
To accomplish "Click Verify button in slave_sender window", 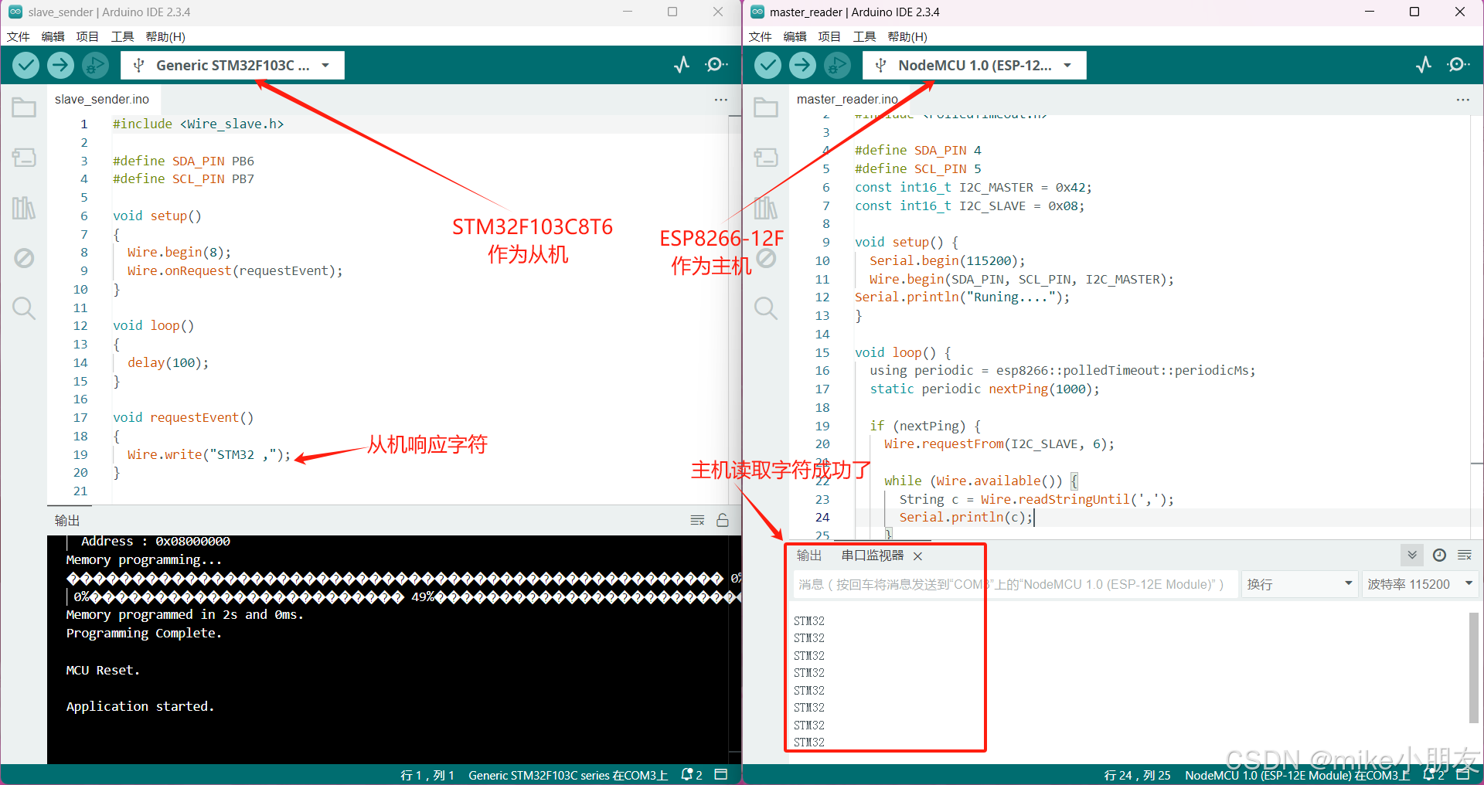I will [26, 65].
